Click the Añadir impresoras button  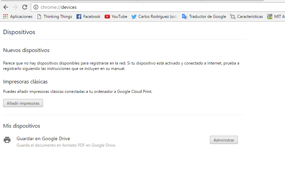click(x=23, y=103)
